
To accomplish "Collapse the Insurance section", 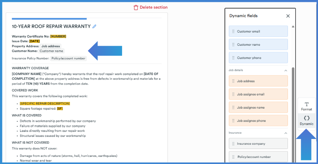I will [285, 133].
